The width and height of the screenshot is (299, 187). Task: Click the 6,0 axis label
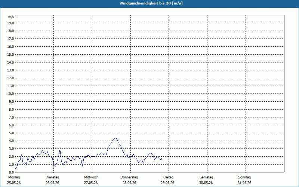click(11, 125)
